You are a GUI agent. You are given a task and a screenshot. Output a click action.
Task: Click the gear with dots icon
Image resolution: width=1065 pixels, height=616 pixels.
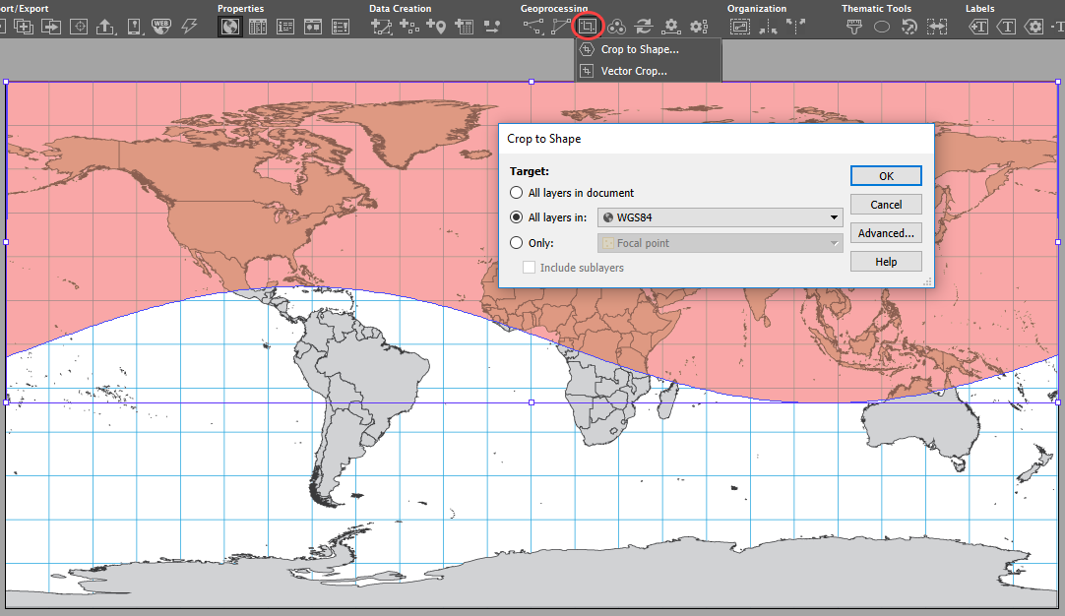699,27
